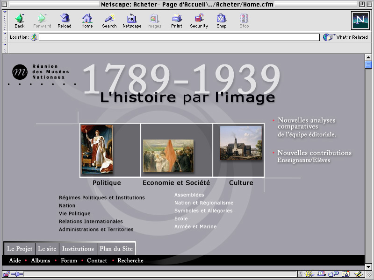Reload the current page
Screen dimensions: 374x280
tap(65, 21)
